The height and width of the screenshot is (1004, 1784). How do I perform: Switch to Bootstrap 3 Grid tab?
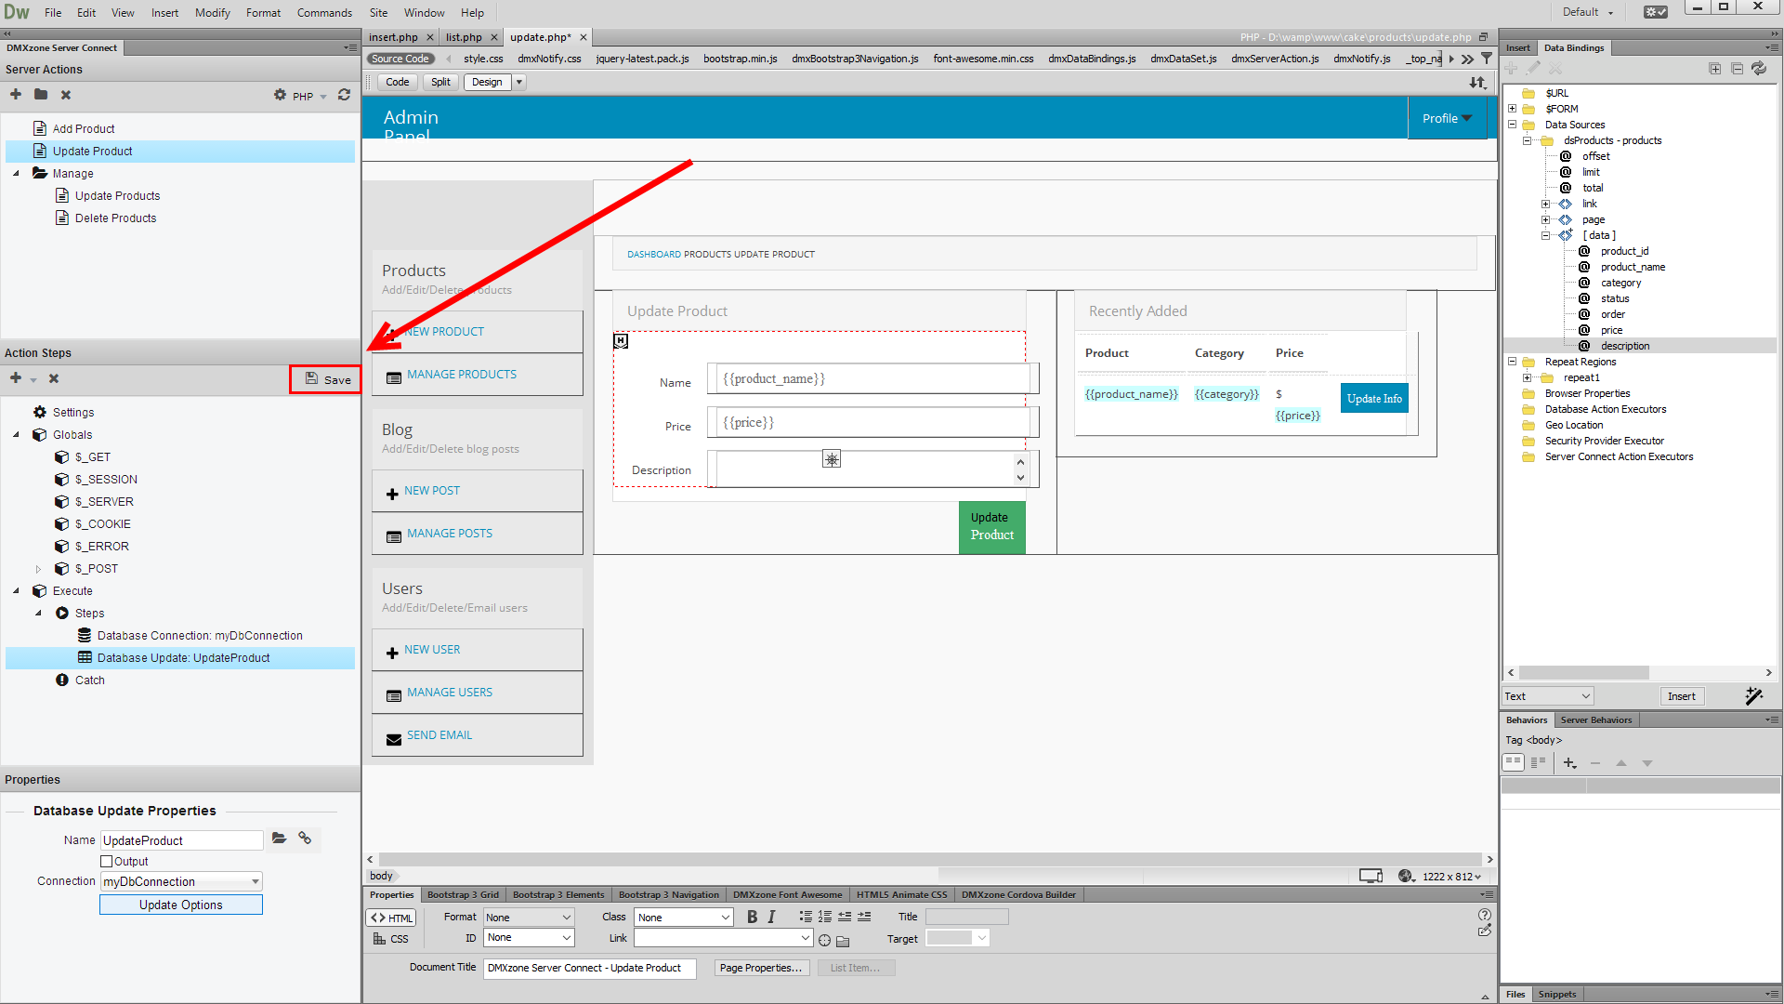463,894
